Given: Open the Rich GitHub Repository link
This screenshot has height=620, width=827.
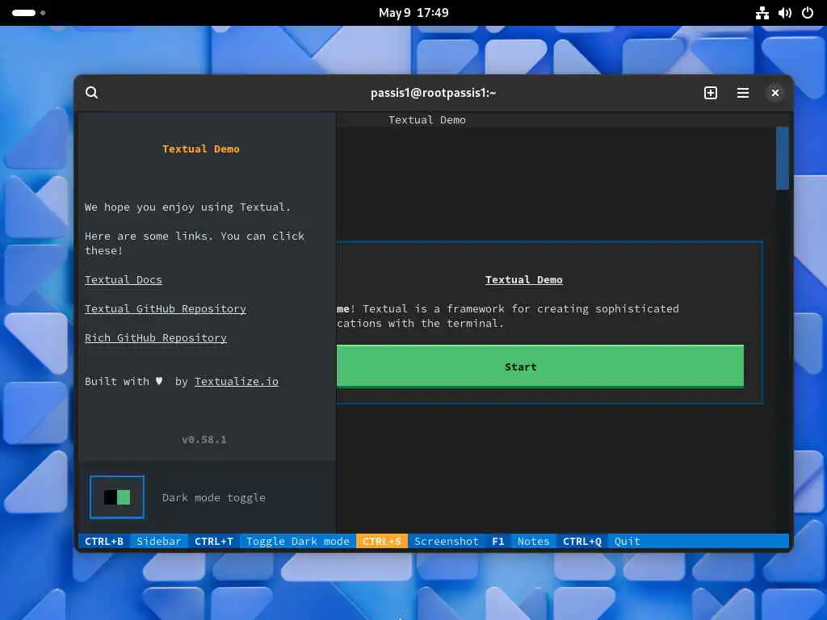Looking at the screenshot, I should (156, 338).
